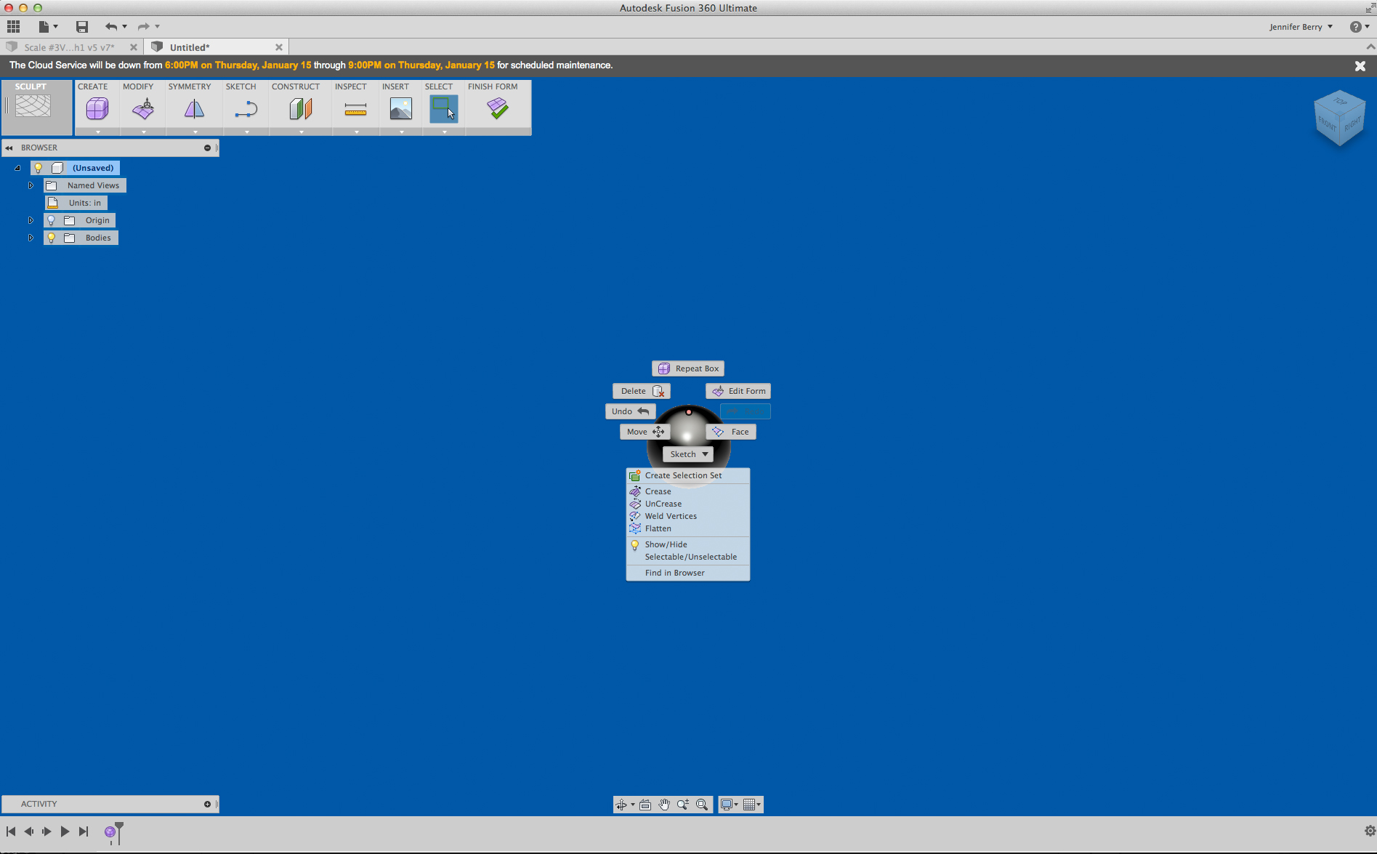The width and height of the screenshot is (1377, 854).
Task: Select the Symmetry mirror icon
Action: 194,109
